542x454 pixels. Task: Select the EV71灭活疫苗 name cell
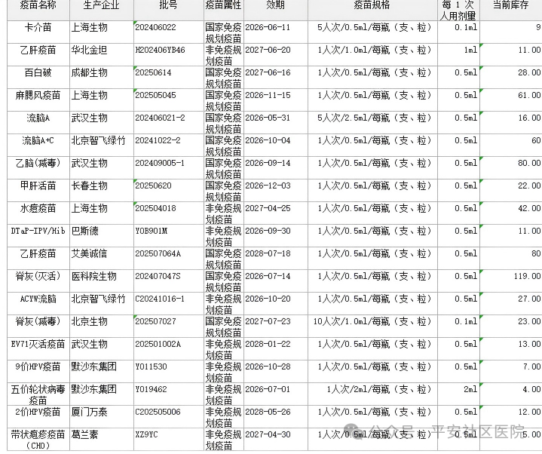tap(38, 349)
